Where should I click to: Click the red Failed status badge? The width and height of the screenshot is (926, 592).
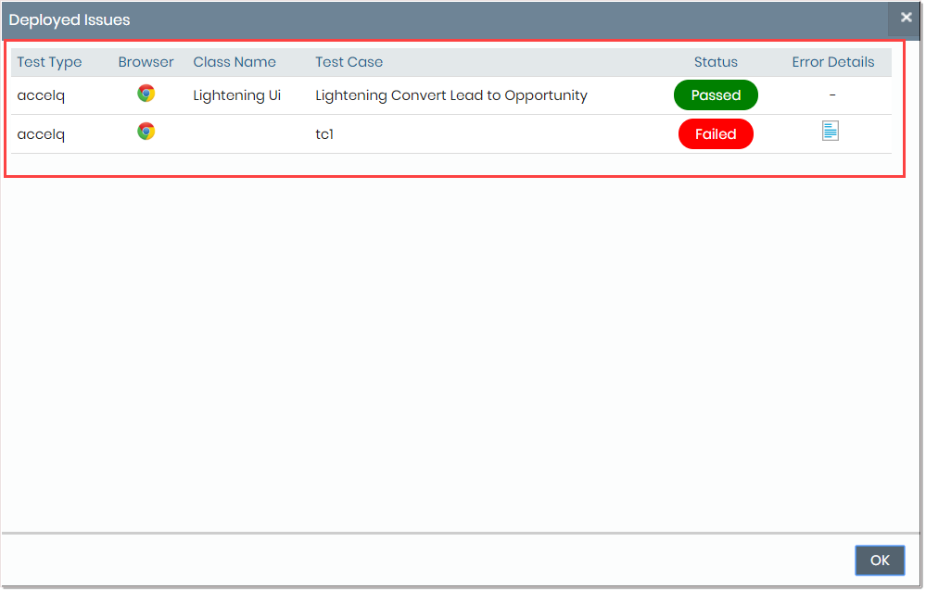click(x=716, y=134)
